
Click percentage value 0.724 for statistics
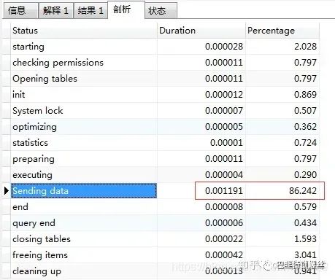(305, 143)
